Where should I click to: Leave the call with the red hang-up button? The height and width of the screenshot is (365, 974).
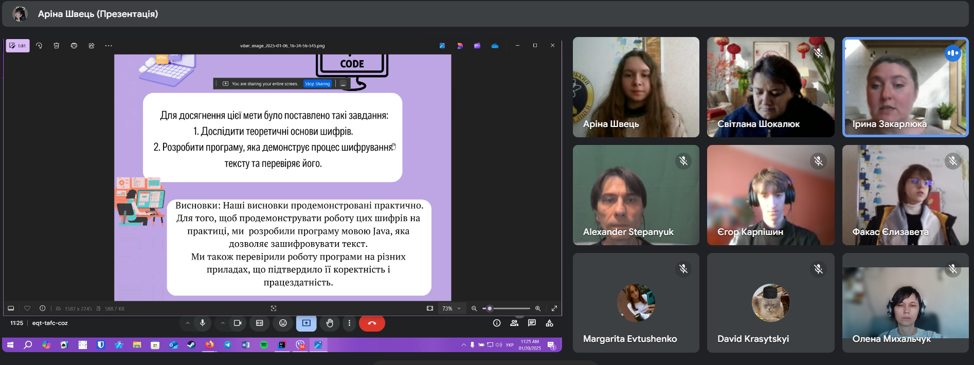[x=372, y=323]
